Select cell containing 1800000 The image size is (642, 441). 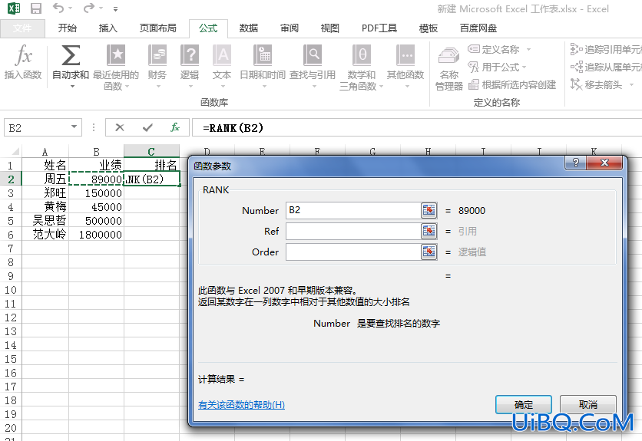pos(96,235)
